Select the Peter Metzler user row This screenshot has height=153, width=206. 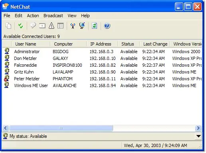102,79
